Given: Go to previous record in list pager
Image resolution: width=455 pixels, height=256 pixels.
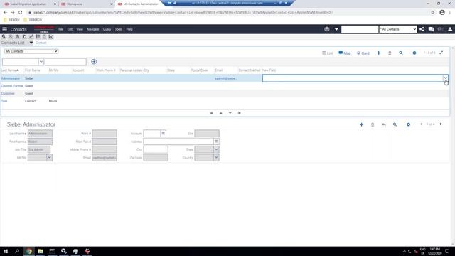Looking at the screenshot, I should coord(221,113).
